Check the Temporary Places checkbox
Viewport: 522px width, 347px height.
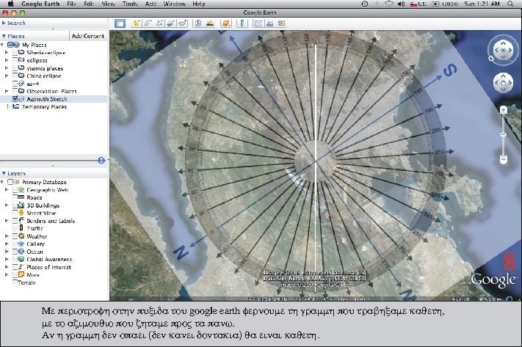tap(9, 106)
